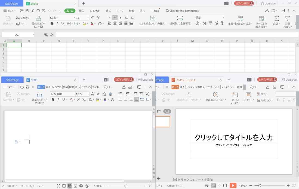Image resolution: width=299 pixels, height=189 pixels.
Task: Click the subscript icon in the document window
Action: pyautogui.click(x=84, y=100)
